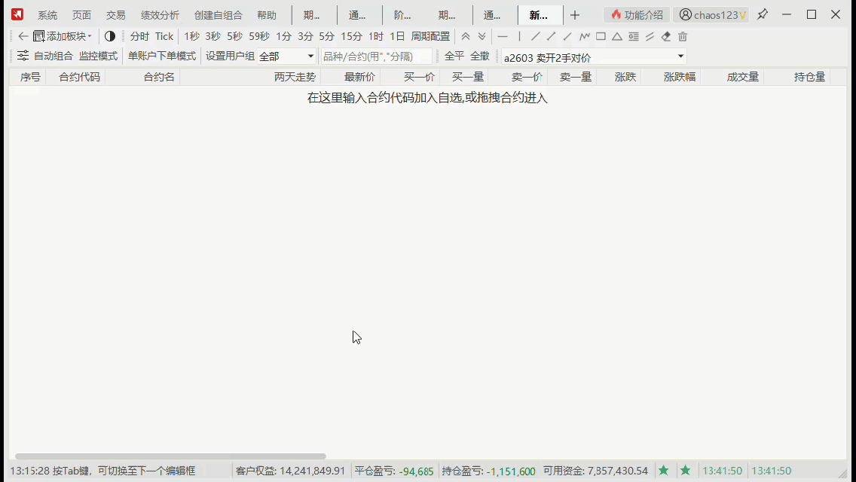856x482 pixels.
Task: Select the horizontal line drawing tool
Action: click(x=503, y=36)
